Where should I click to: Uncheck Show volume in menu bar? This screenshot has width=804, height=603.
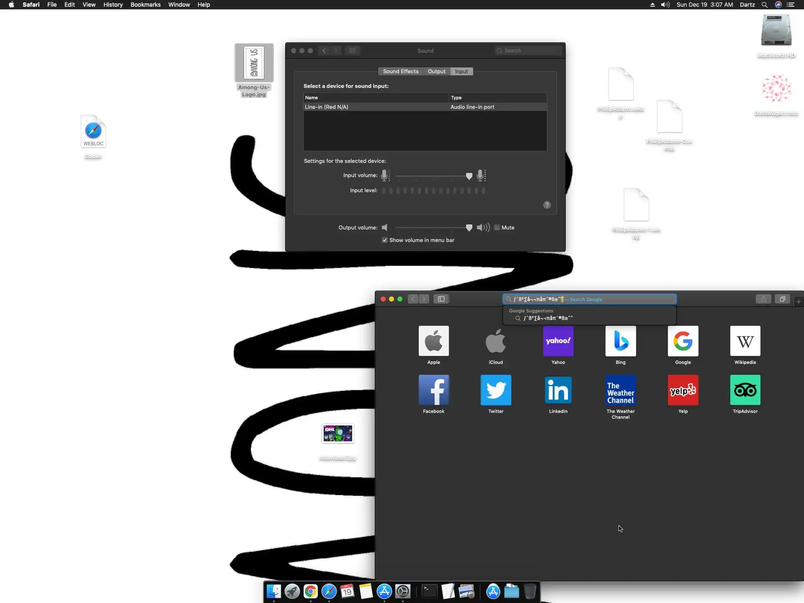tap(384, 240)
